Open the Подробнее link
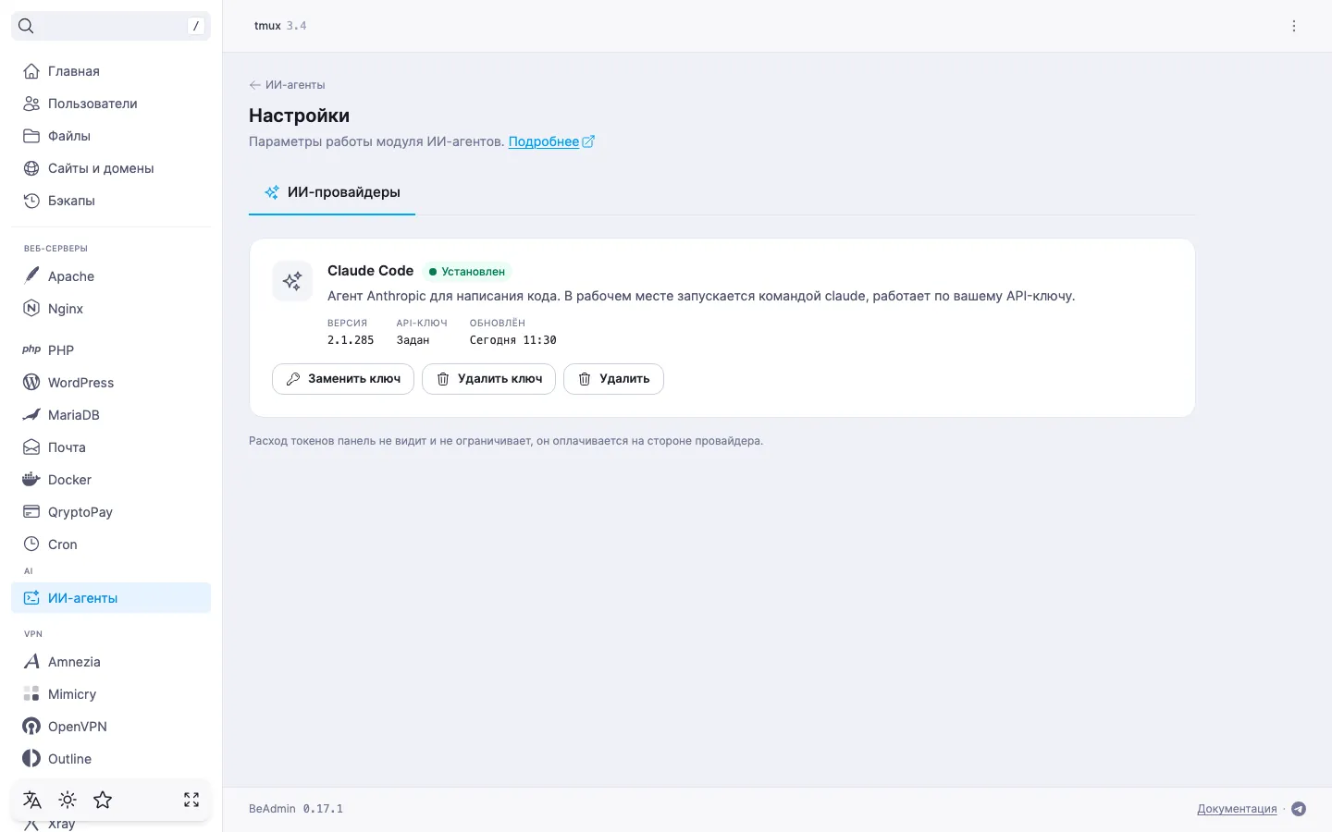 [x=551, y=141]
